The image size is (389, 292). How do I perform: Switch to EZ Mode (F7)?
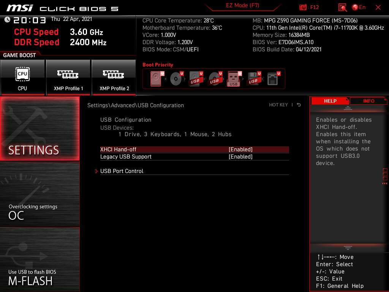point(243,5)
